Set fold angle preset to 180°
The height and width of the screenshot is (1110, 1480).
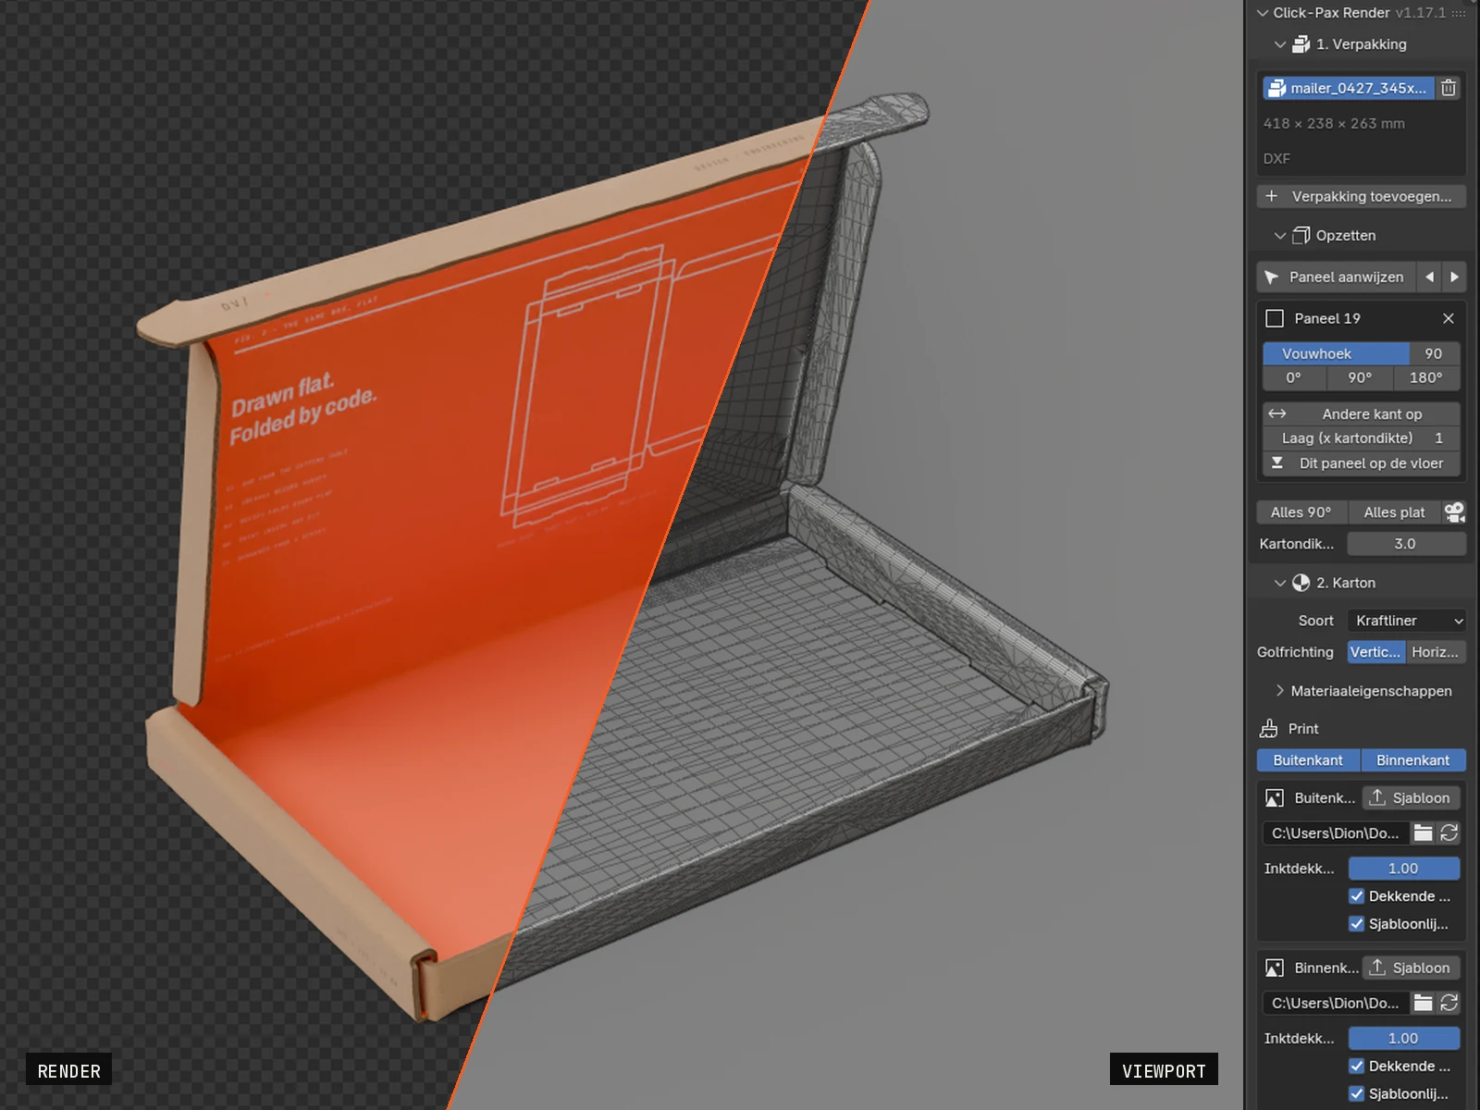[1426, 377]
